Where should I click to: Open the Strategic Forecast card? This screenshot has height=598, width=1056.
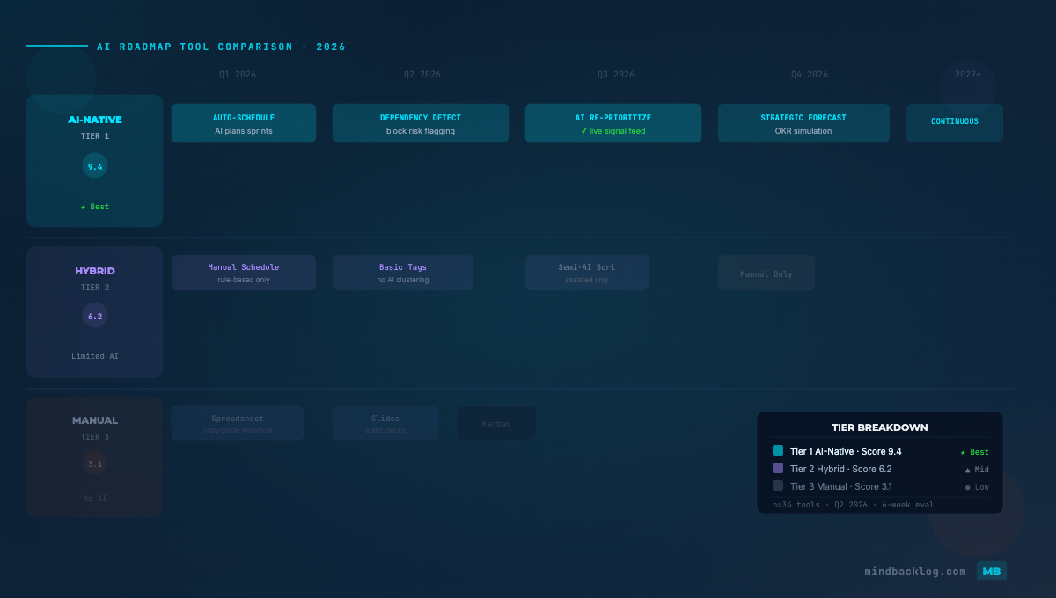click(x=803, y=123)
